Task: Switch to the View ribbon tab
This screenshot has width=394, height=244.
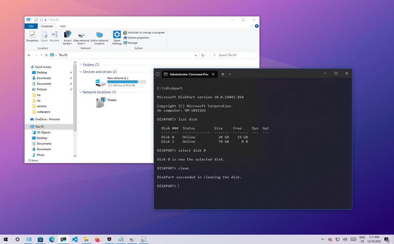Action: coord(63,26)
